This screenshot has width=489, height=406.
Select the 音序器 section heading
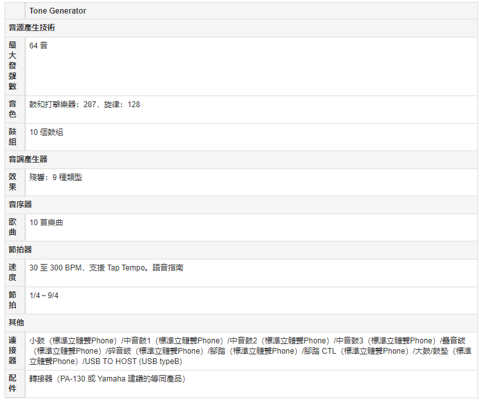pyautogui.click(x=20, y=205)
